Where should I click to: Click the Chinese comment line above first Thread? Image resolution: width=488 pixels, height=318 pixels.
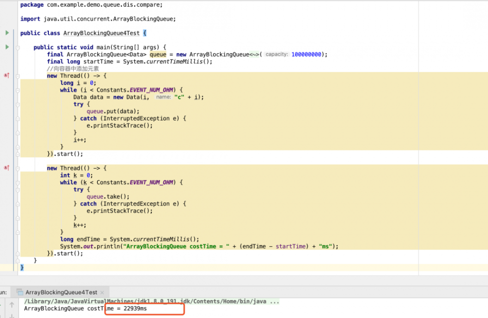pos(73,68)
